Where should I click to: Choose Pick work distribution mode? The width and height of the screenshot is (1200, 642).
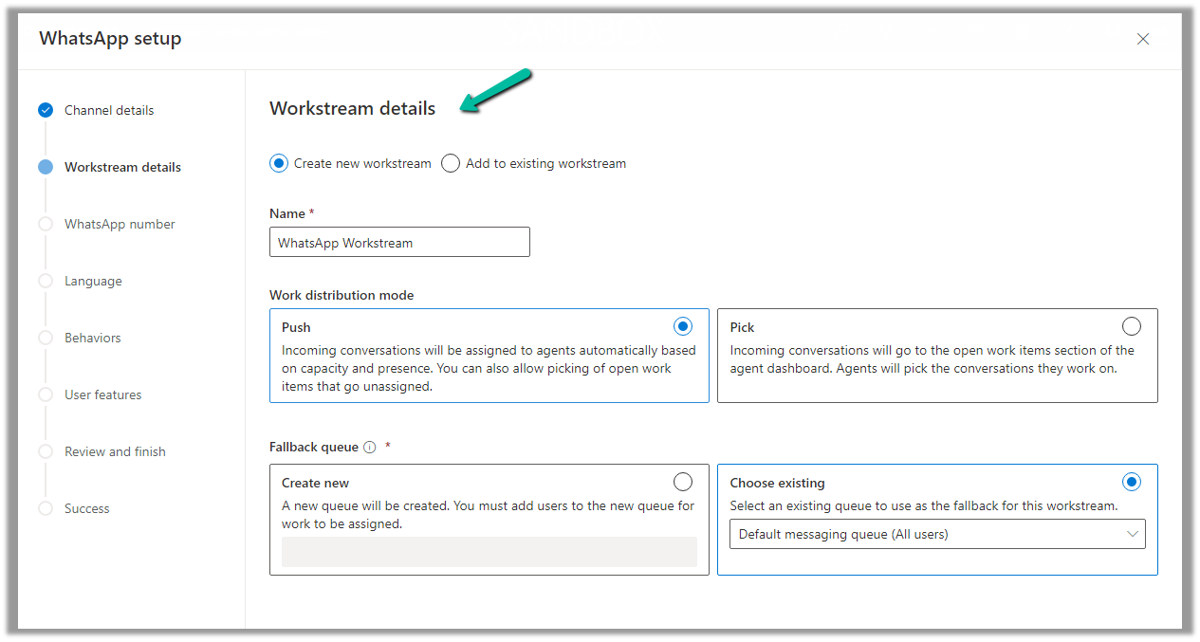point(1131,326)
